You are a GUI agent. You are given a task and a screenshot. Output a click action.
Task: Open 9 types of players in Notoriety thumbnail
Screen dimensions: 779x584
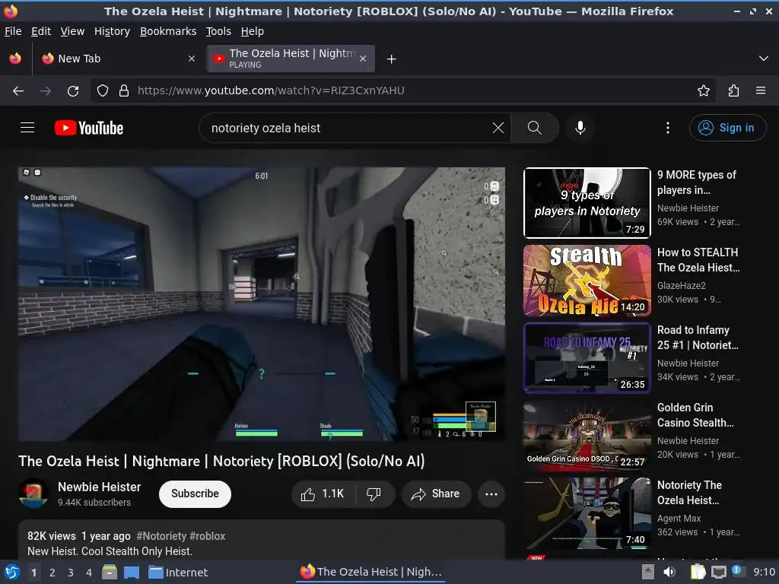tap(587, 202)
